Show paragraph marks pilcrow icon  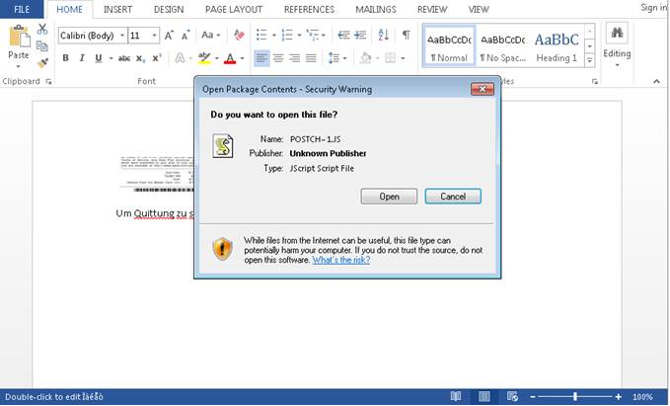(x=407, y=35)
